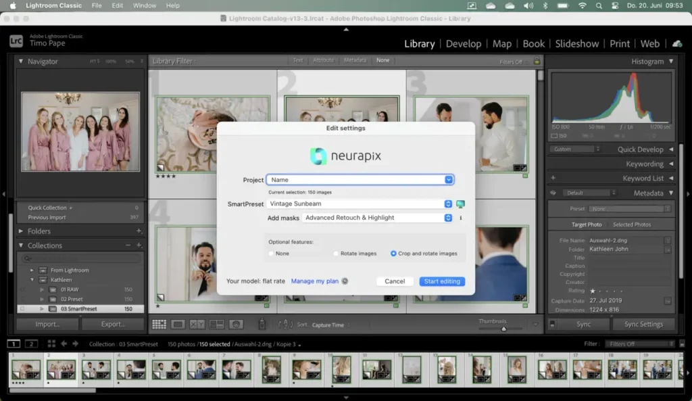The image size is (692, 401).
Task: Open the Develop module
Action: click(464, 44)
